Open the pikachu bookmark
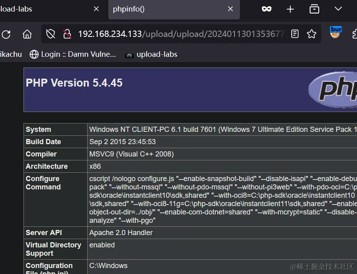The width and height of the screenshot is (357, 274). click(11, 54)
